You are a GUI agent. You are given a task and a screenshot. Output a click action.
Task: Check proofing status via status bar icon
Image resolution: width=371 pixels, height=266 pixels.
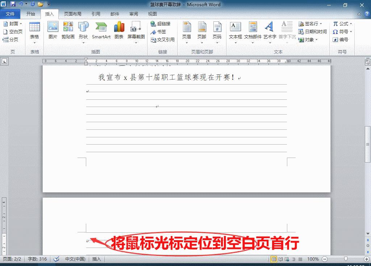pyautogui.click(x=56, y=259)
